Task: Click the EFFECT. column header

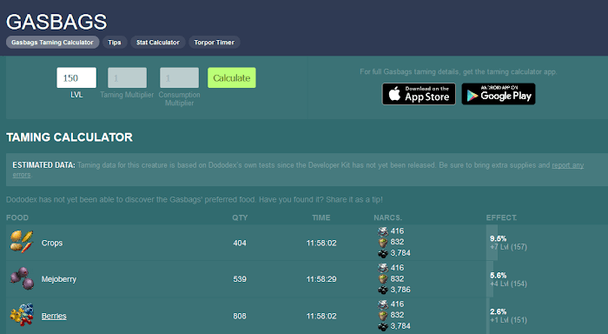Action: (501, 217)
